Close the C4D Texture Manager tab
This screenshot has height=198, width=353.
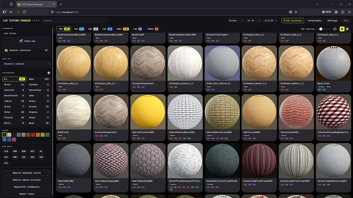click(54, 4)
